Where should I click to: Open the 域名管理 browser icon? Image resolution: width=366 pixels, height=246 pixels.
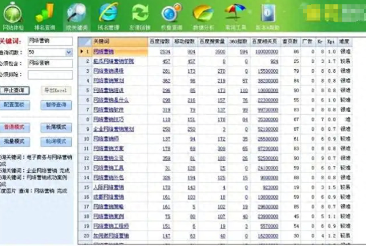[x=108, y=14]
